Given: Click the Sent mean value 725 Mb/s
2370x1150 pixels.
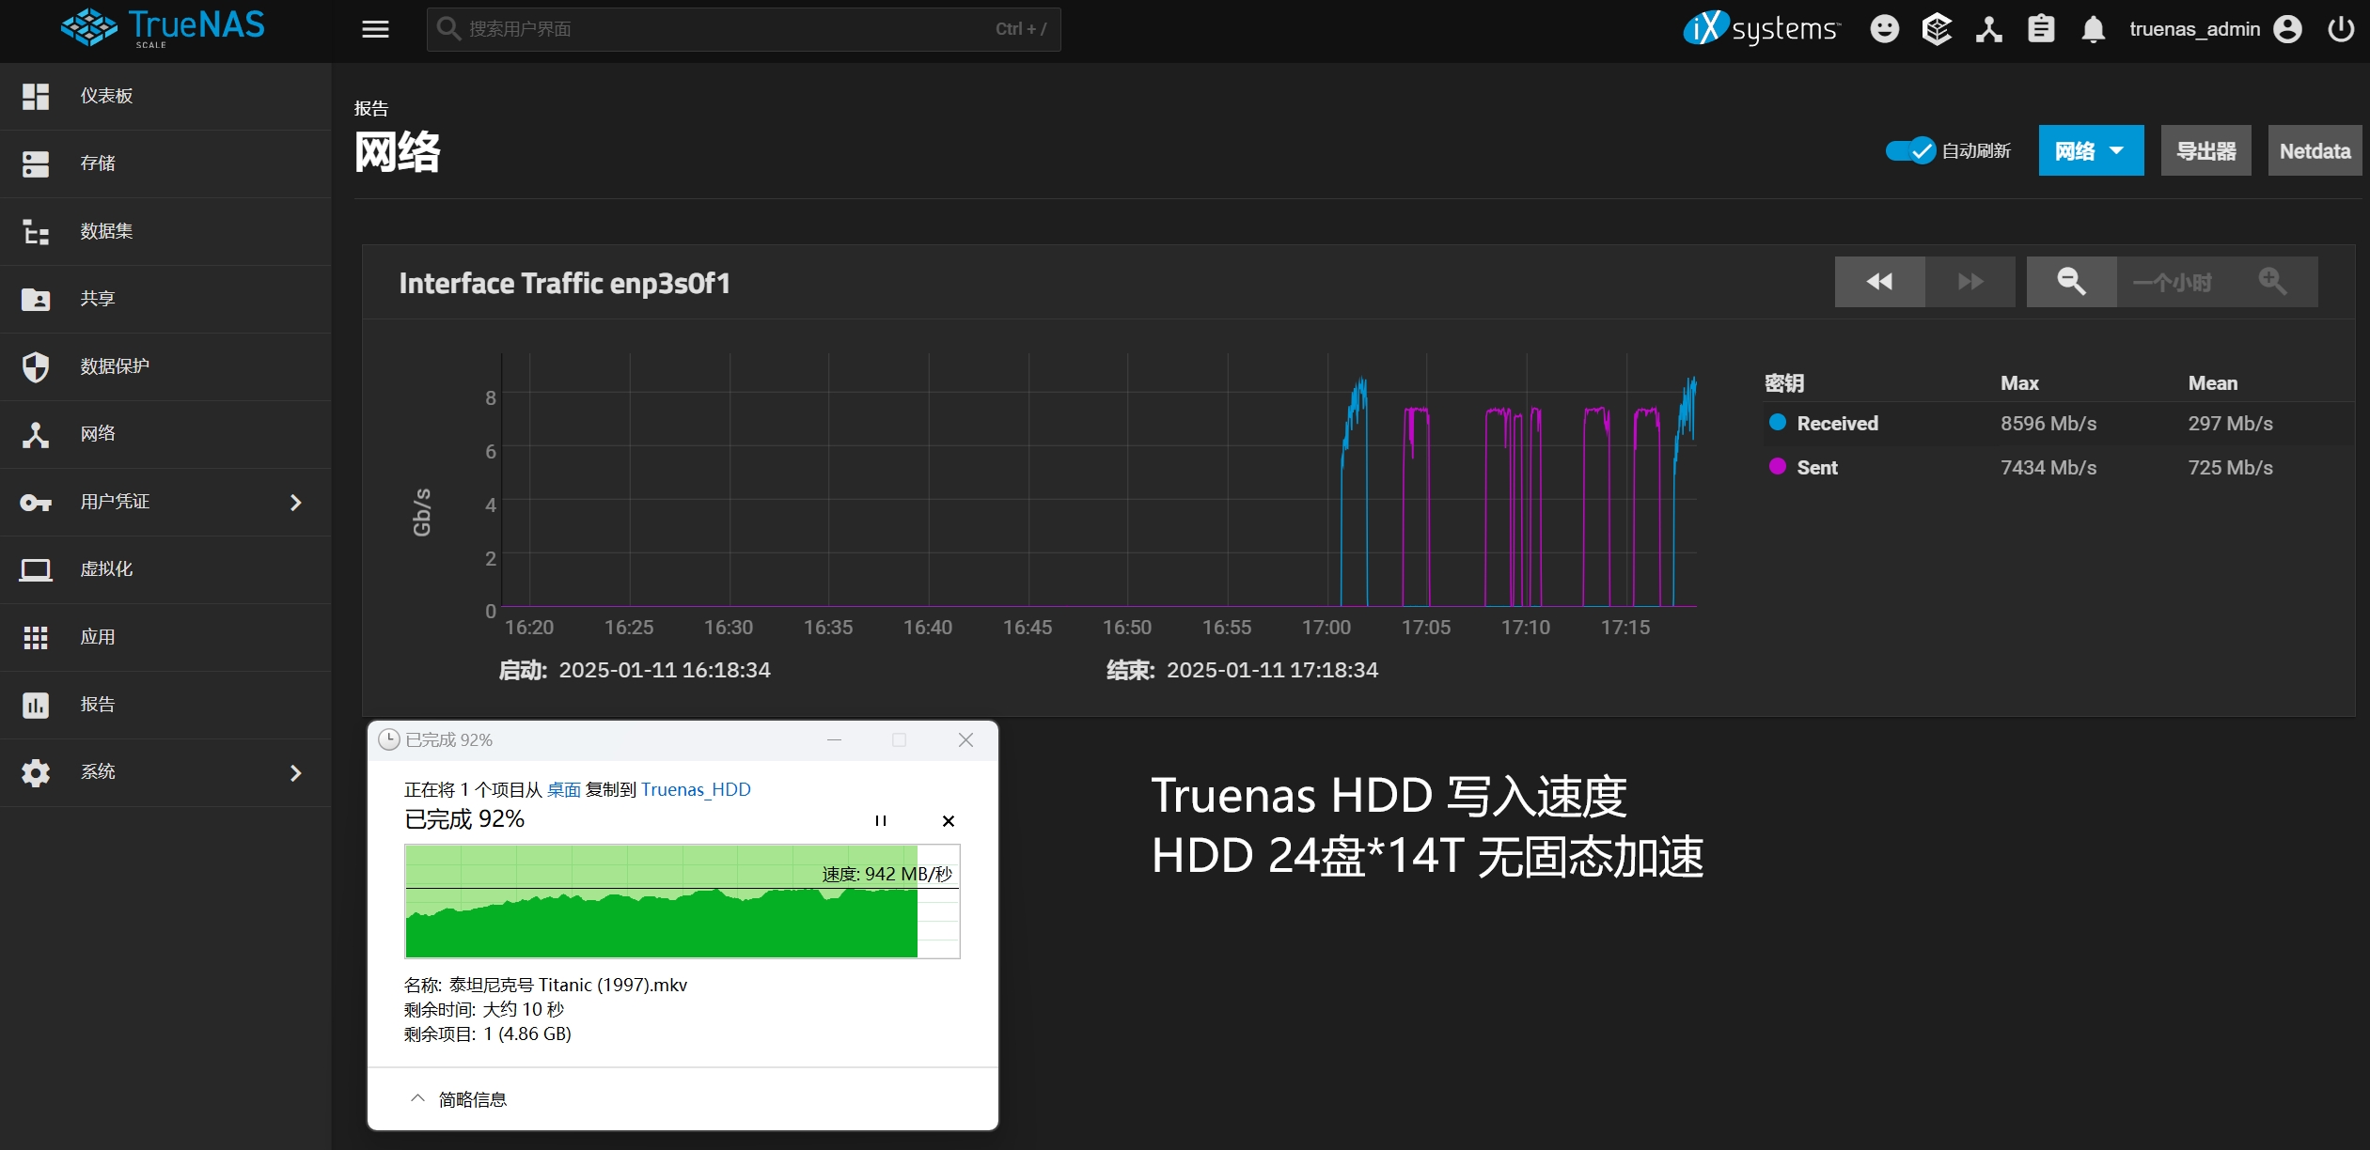Looking at the screenshot, I should (x=2230, y=468).
